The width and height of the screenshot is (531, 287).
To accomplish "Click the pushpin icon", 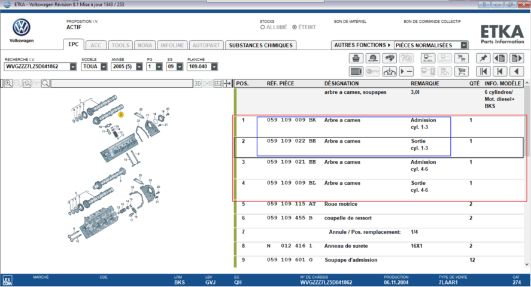I will pos(483,58).
